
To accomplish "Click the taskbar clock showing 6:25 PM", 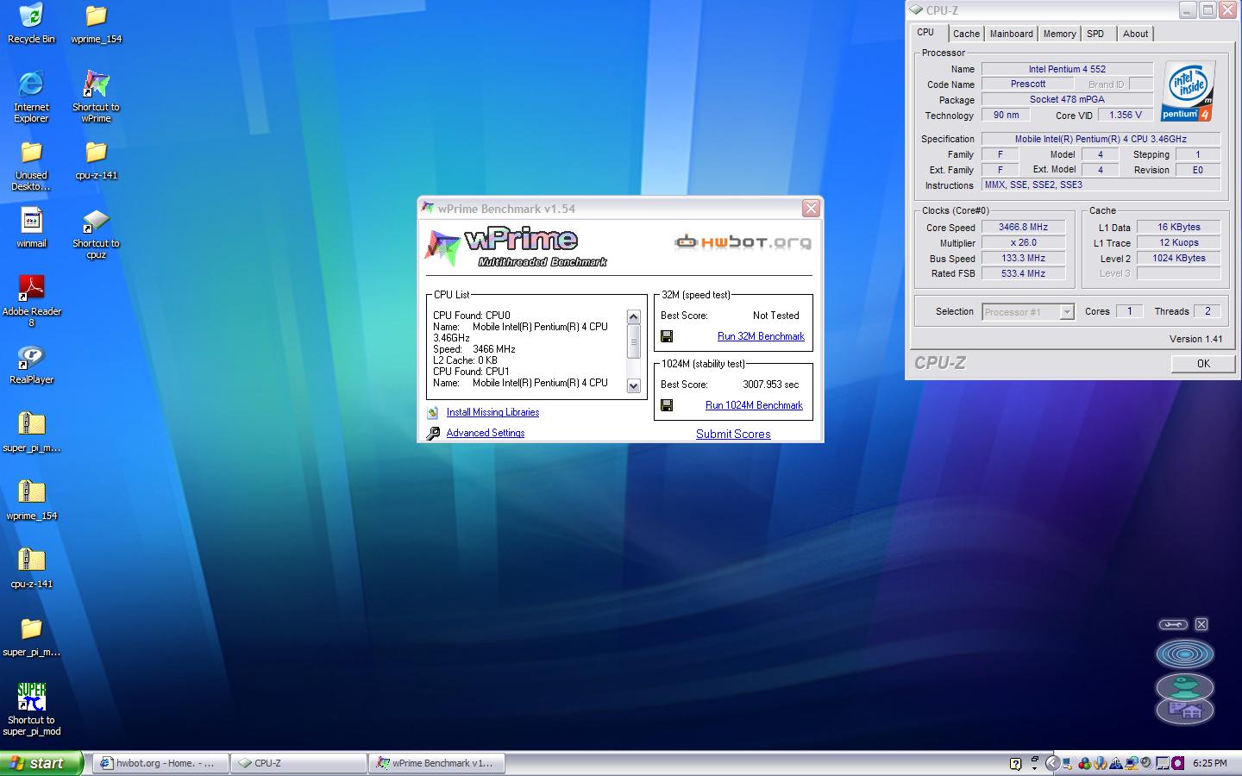I will coord(1209,763).
